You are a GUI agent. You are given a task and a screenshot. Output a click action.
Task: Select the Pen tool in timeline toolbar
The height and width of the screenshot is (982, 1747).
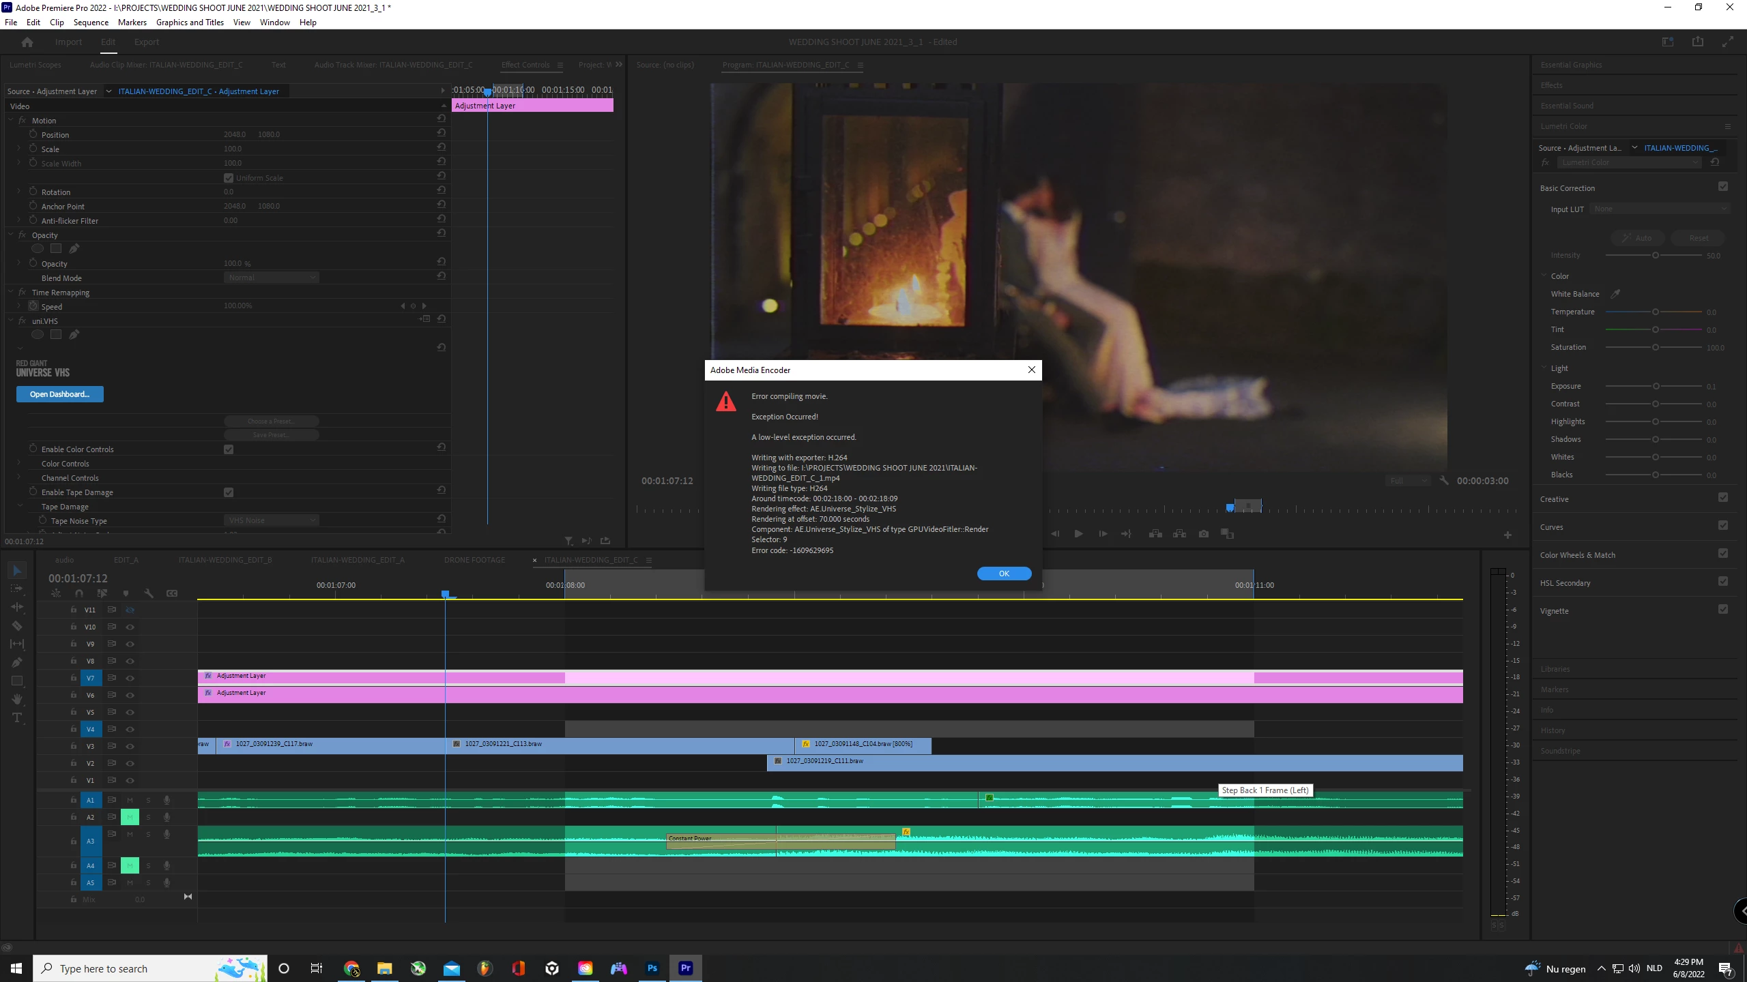[x=17, y=662]
